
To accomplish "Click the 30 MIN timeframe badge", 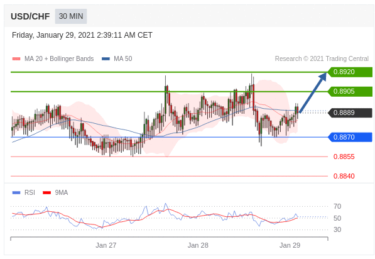I will point(71,16).
